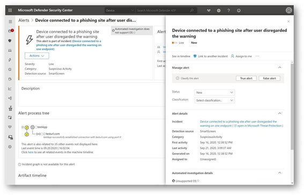Click the Low severity indicator in panel
This screenshot has height=195, width=304.
pyautogui.click(x=178, y=43)
